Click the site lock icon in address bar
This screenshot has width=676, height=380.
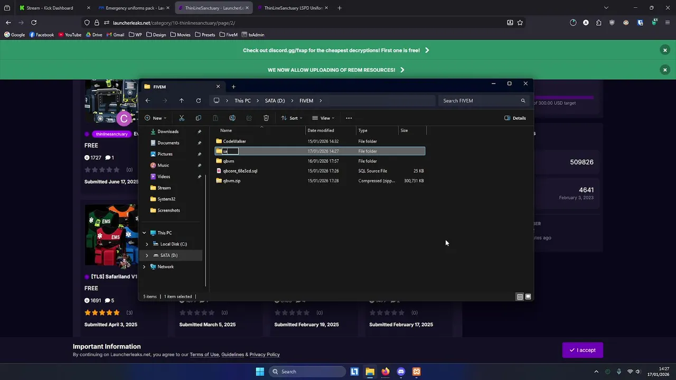point(97,23)
